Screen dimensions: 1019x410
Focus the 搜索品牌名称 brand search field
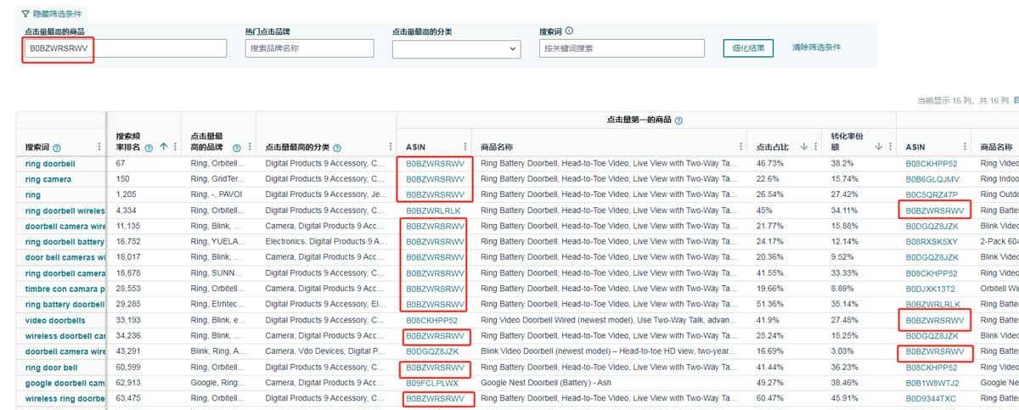point(309,48)
